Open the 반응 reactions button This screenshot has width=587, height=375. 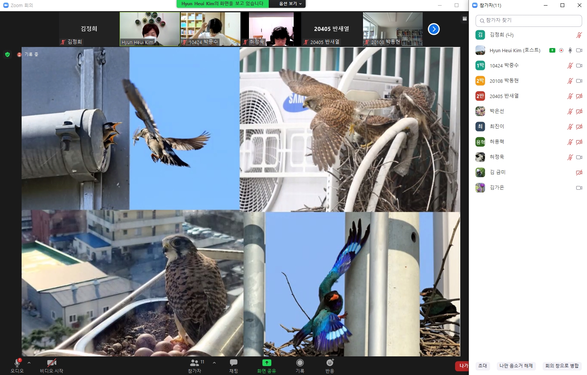point(330,366)
